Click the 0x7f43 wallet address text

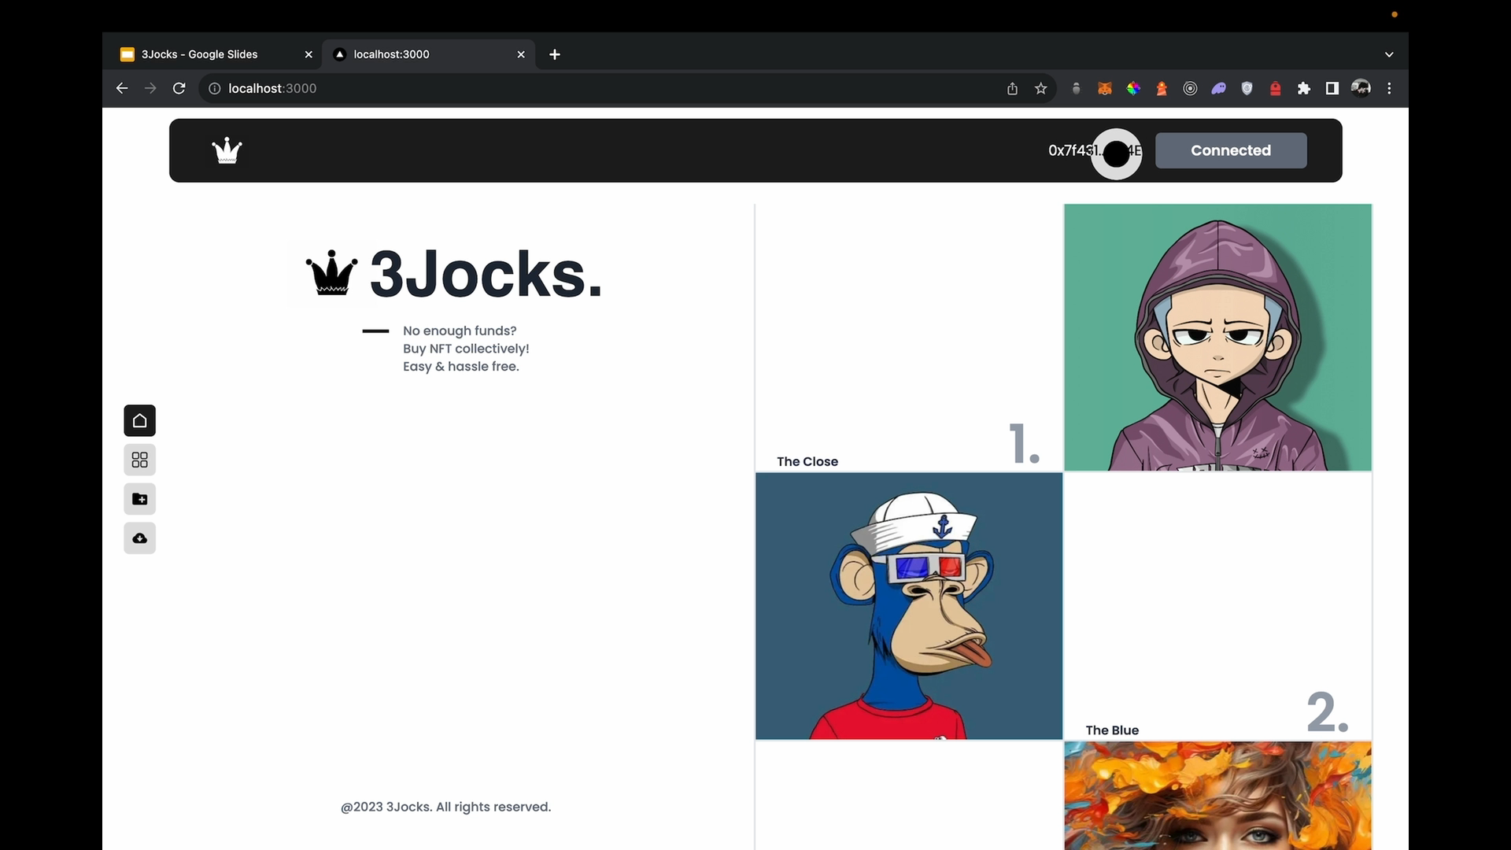(1095, 150)
